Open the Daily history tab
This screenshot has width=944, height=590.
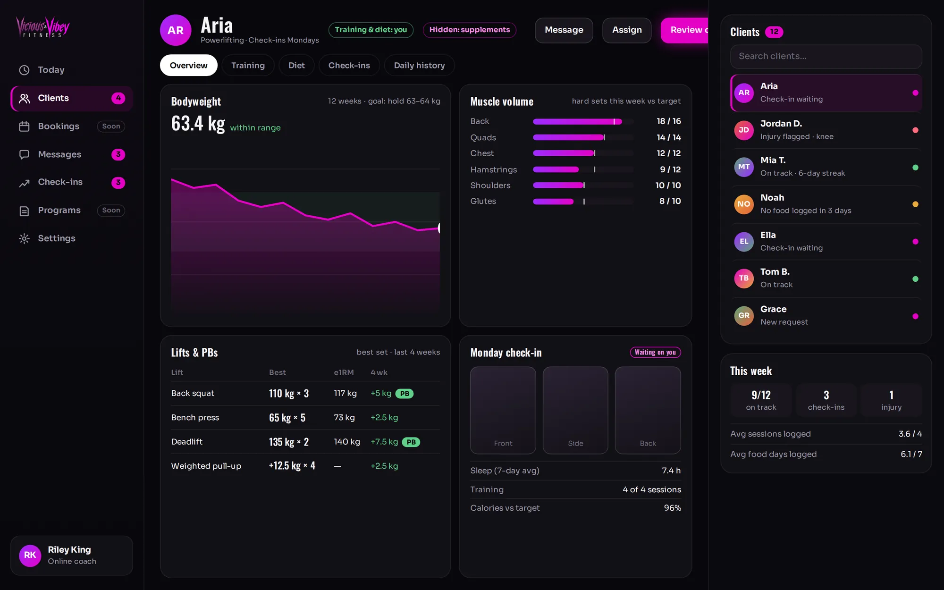pos(419,65)
